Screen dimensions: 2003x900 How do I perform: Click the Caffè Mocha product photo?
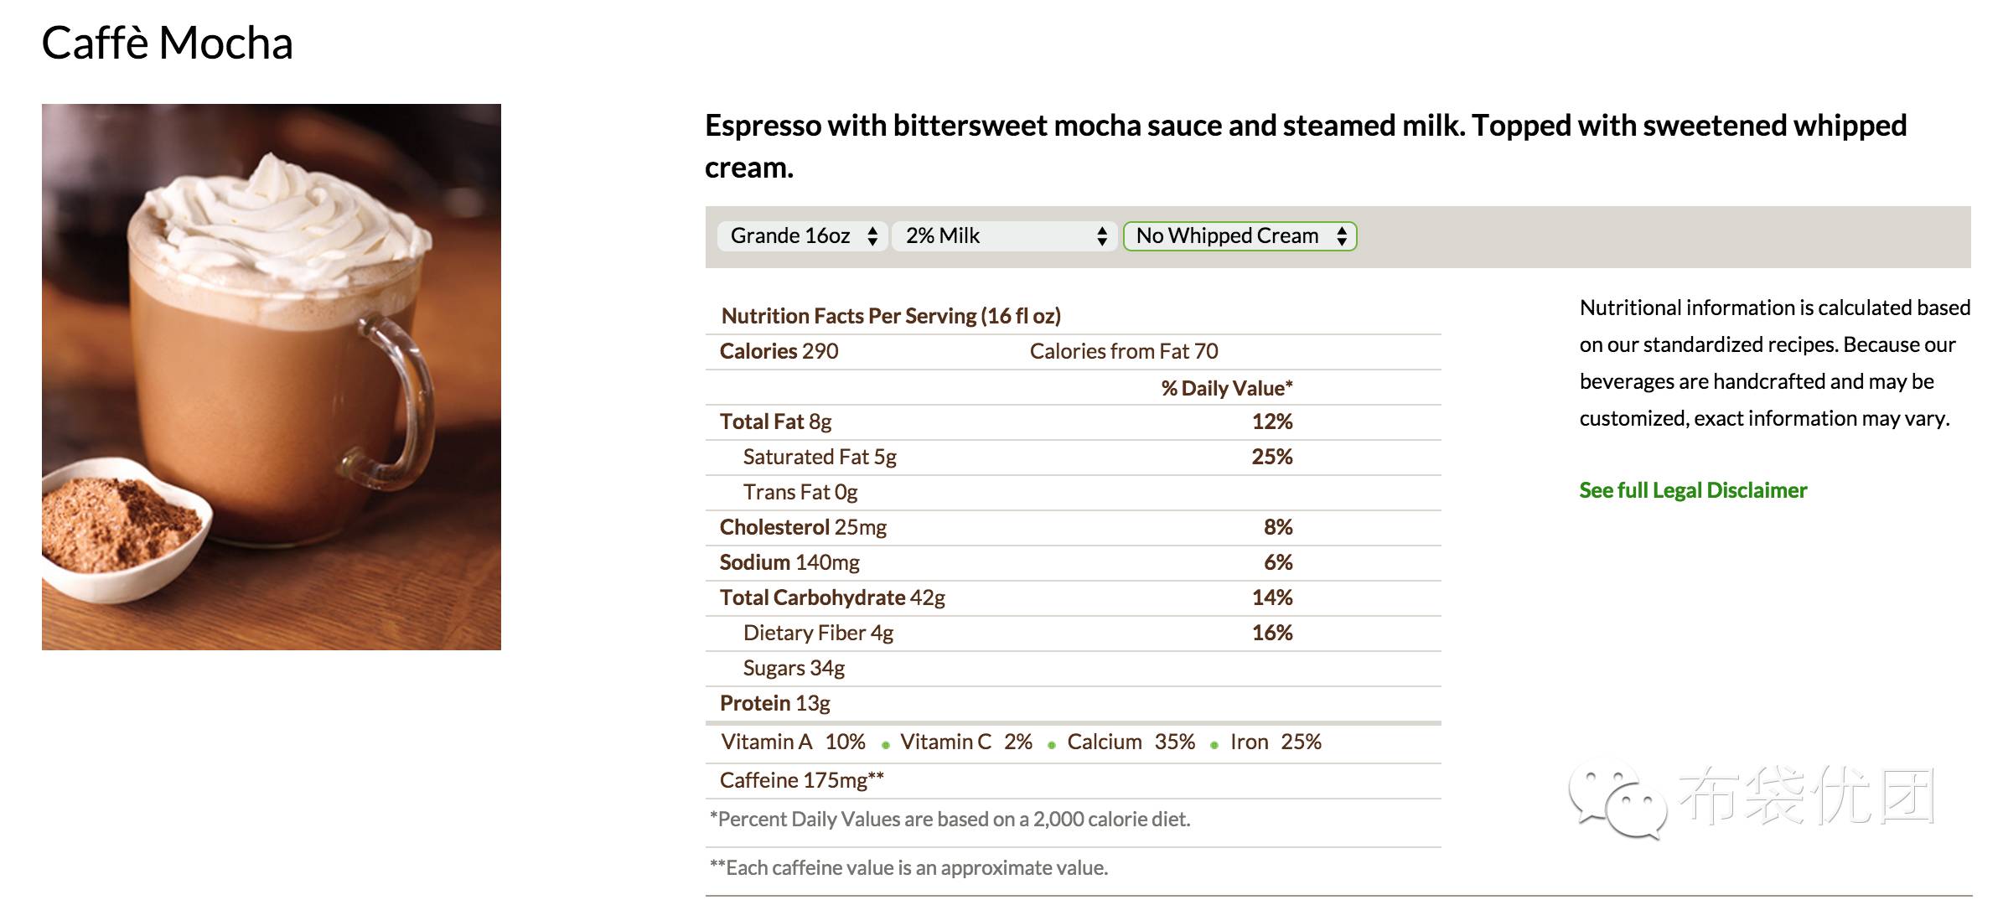(272, 377)
